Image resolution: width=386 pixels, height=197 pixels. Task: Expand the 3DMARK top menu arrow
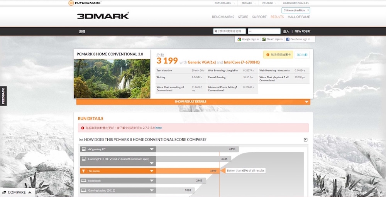point(255,3)
